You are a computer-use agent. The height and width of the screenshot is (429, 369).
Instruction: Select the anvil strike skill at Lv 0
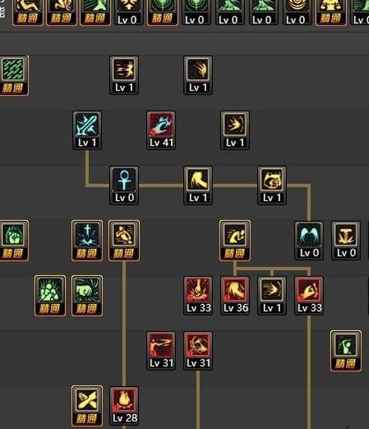click(346, 241)
